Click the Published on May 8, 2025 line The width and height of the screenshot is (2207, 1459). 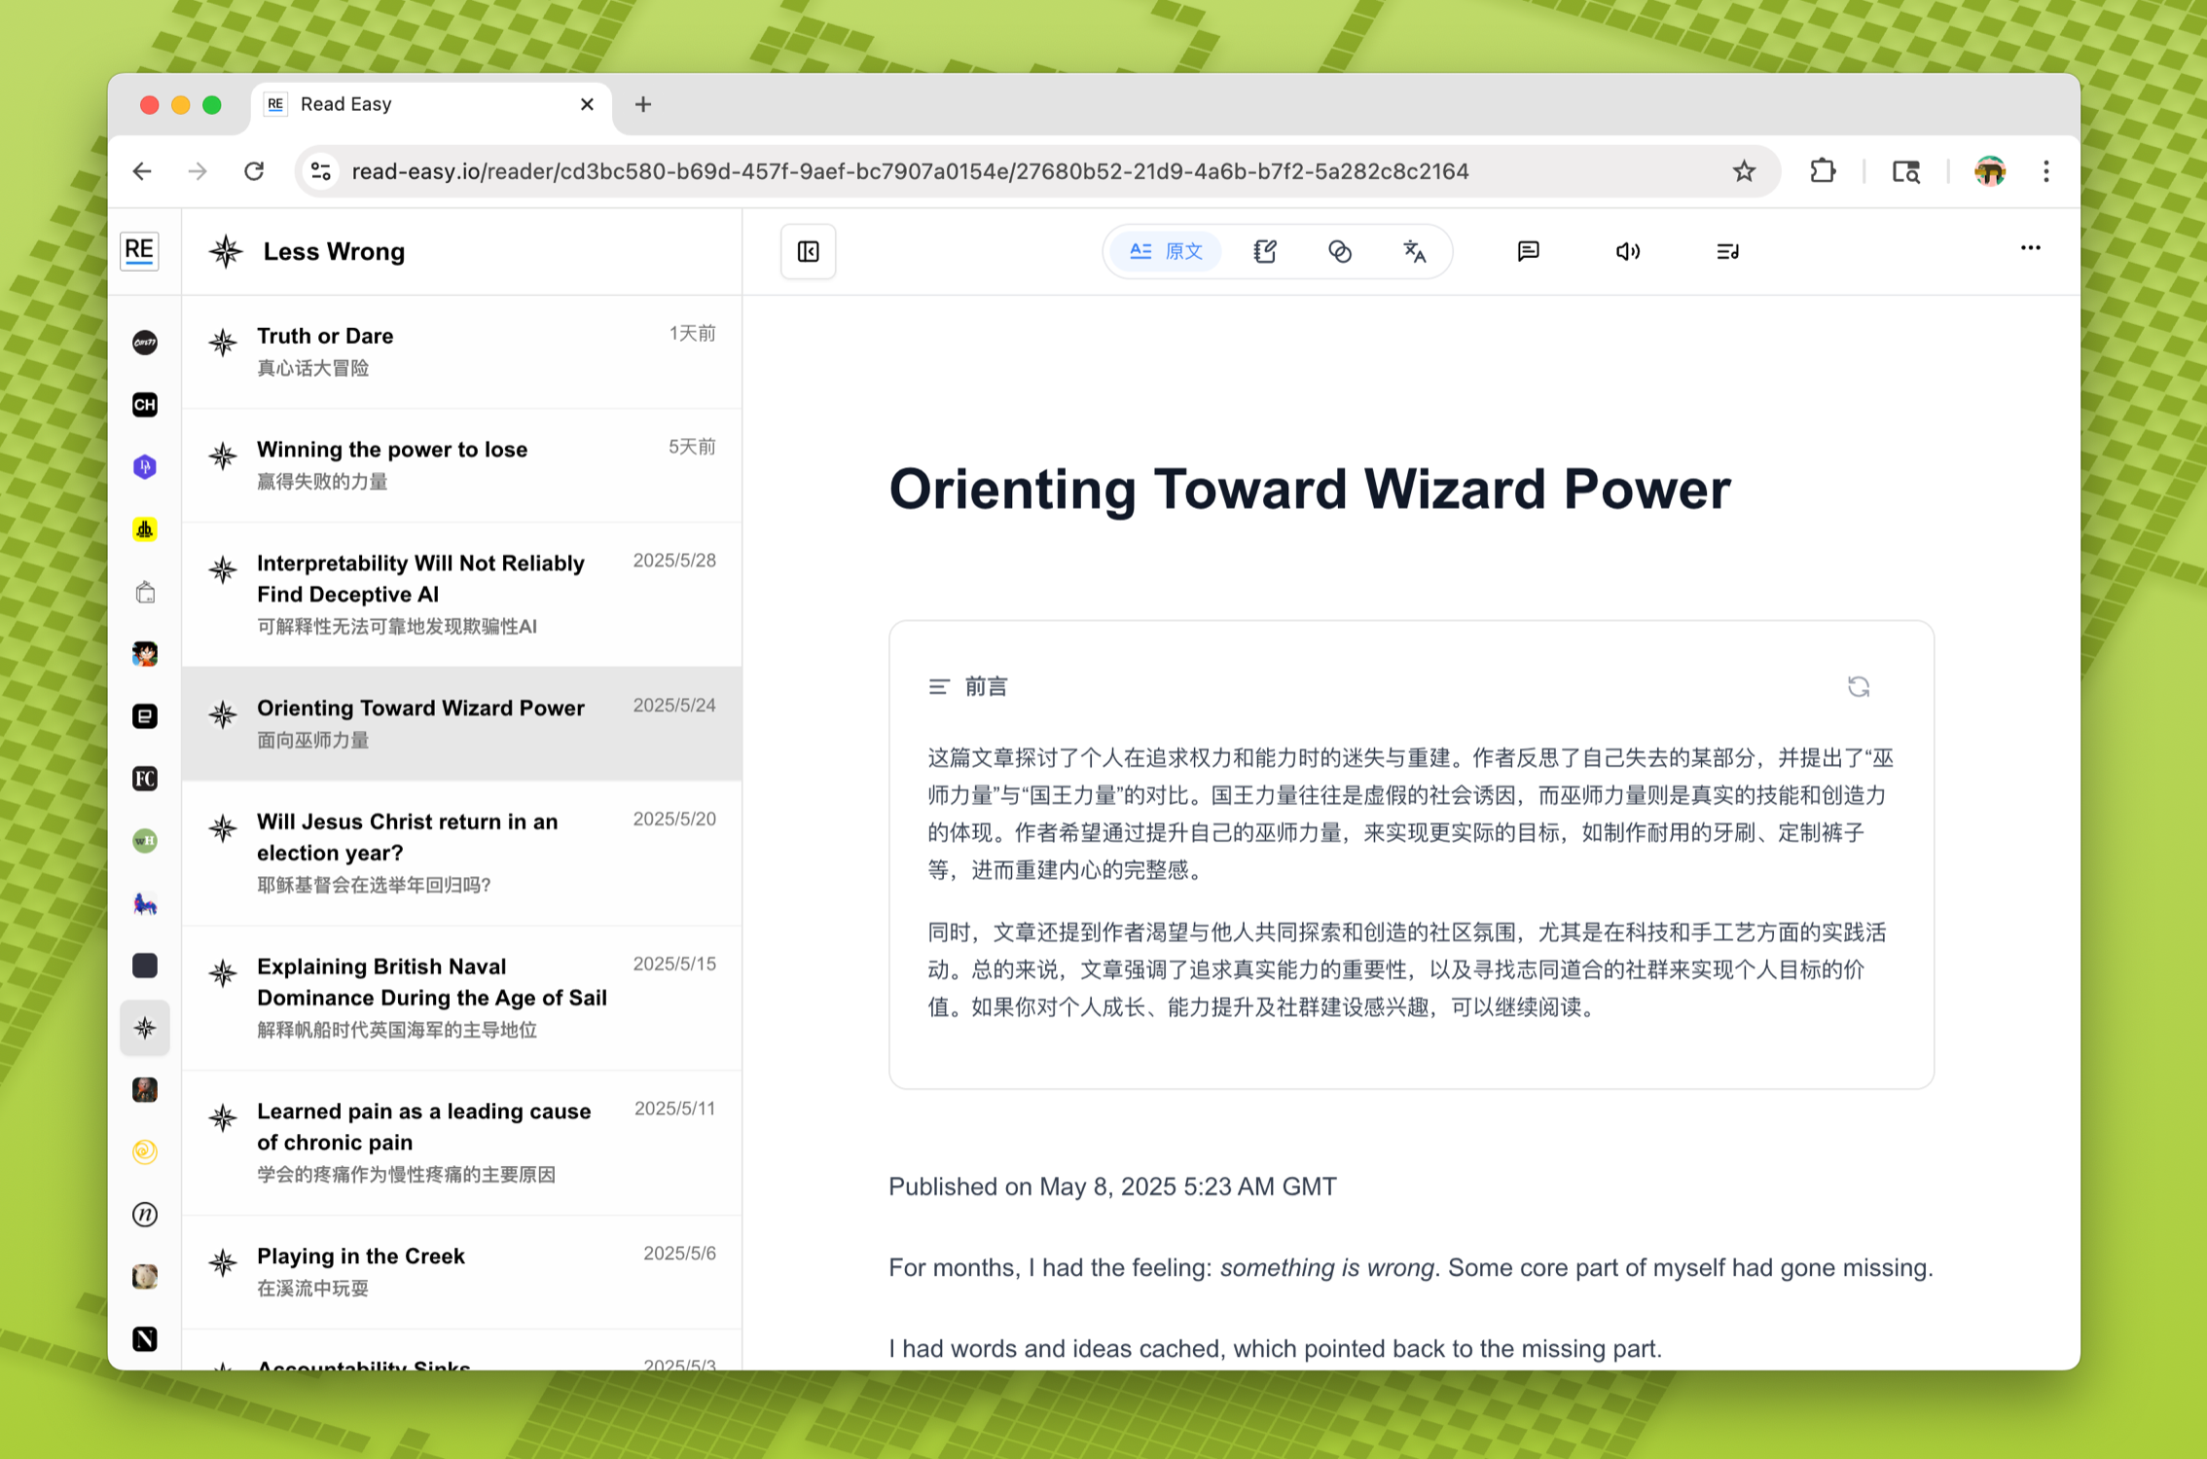[x=1112, y=1186]
